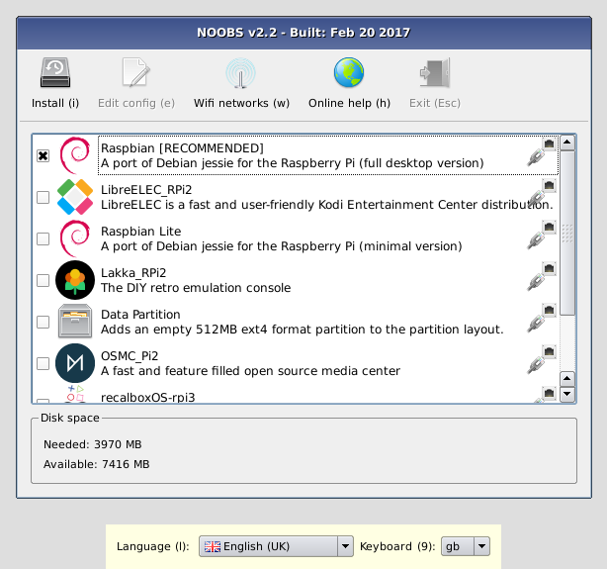
Task: Click the Lakka_RPi2 flower logo
Action: (x=75, y=280)
